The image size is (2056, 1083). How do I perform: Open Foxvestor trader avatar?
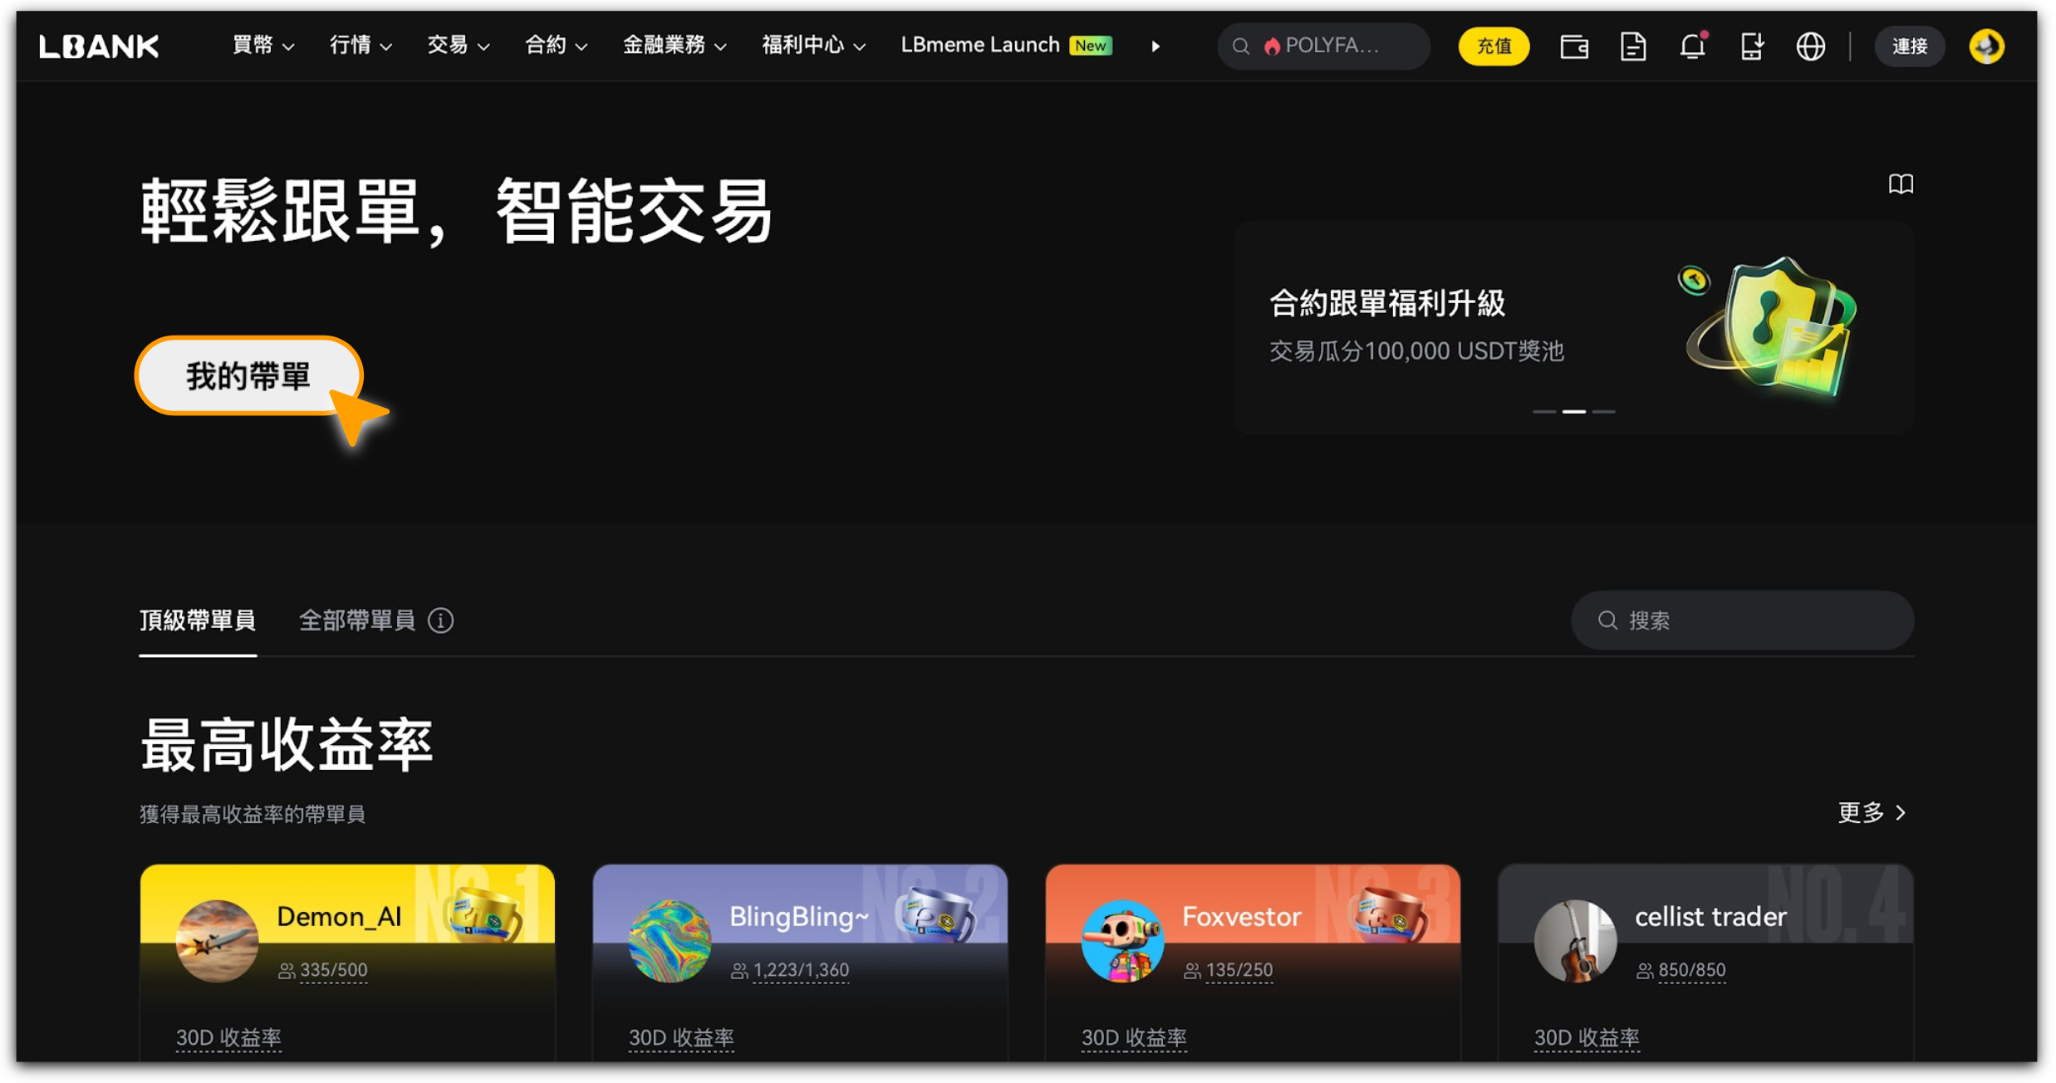click(1122, 941)
